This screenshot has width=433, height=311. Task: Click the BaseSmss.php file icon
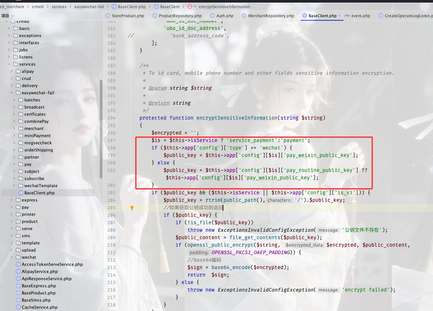click(18, 300)
